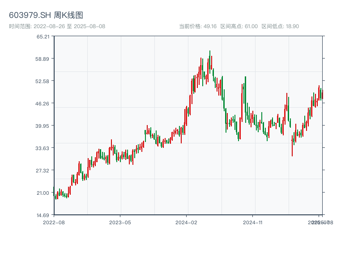Click the y-axis label 14.69
358x268 pixels.
[43, 215]
